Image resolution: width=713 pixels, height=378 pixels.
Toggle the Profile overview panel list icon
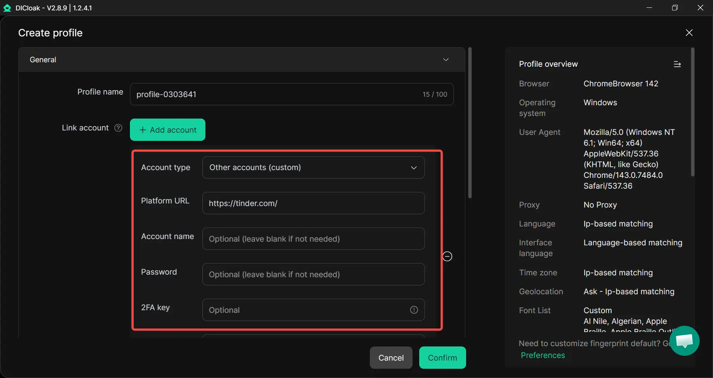[x=677, y=64]
